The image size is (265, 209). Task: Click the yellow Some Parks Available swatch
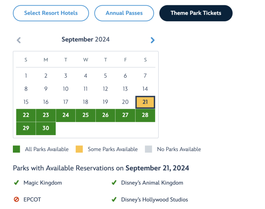click(79, 149)
